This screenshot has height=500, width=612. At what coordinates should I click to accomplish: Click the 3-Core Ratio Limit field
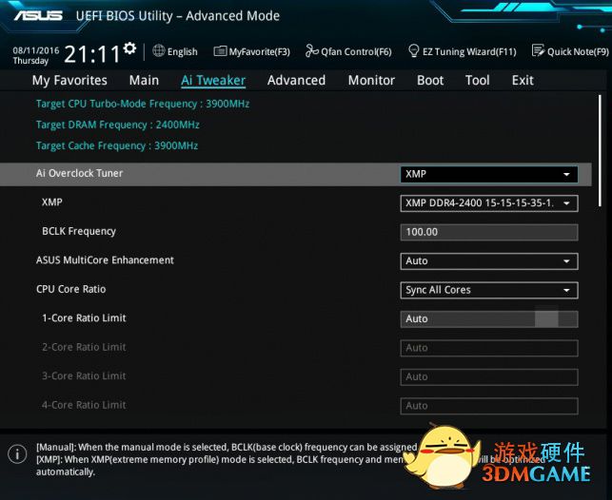click(x=489, y=376)
